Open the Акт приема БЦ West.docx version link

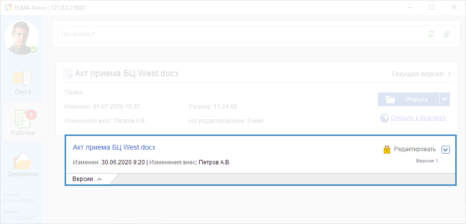114,147
